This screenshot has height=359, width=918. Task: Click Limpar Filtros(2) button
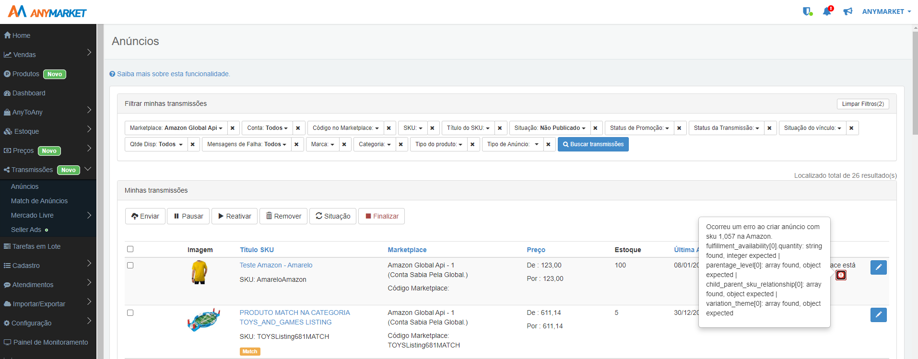863,104
